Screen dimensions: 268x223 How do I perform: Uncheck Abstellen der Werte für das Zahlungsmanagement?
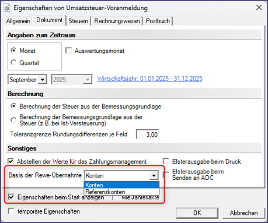[x=11, y=161]
